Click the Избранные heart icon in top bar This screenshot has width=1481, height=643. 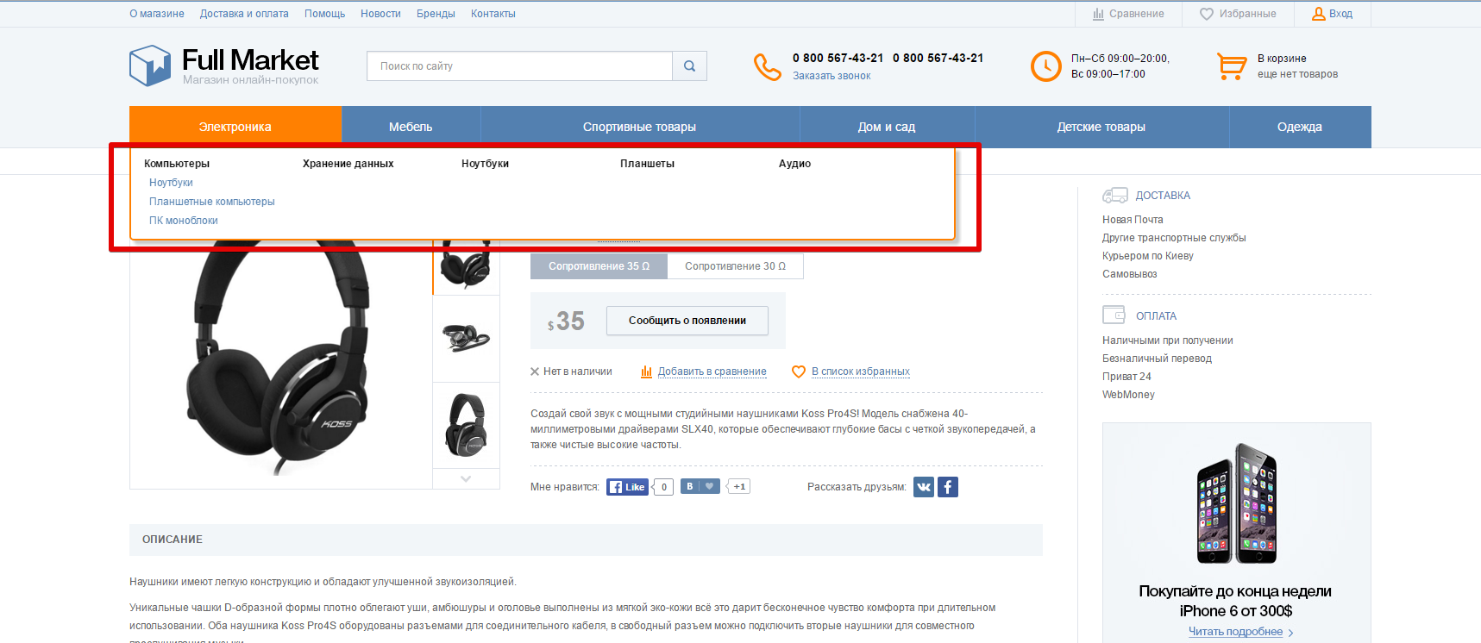click(1207, 14)
